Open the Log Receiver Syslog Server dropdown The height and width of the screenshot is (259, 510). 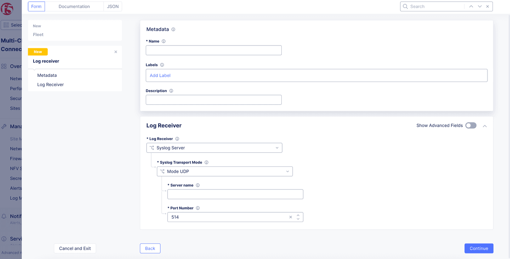click(x=214, y=148)
